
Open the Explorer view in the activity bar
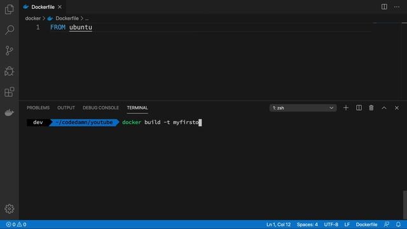[10, 10]
